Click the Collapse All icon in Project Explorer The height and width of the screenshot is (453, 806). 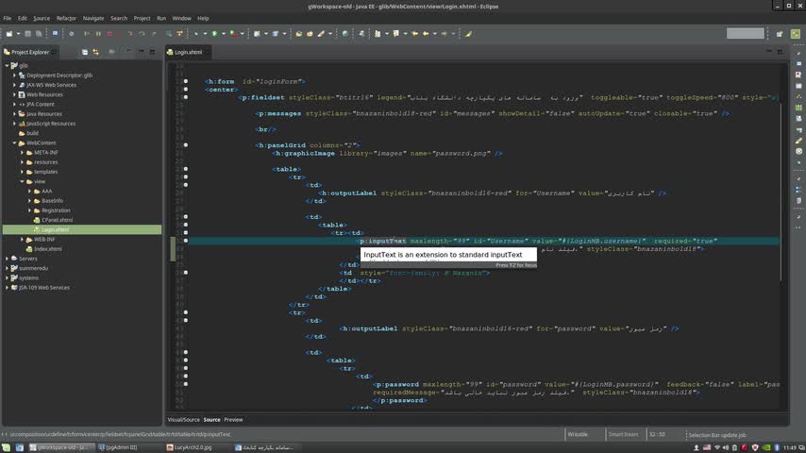coord(84,52)
